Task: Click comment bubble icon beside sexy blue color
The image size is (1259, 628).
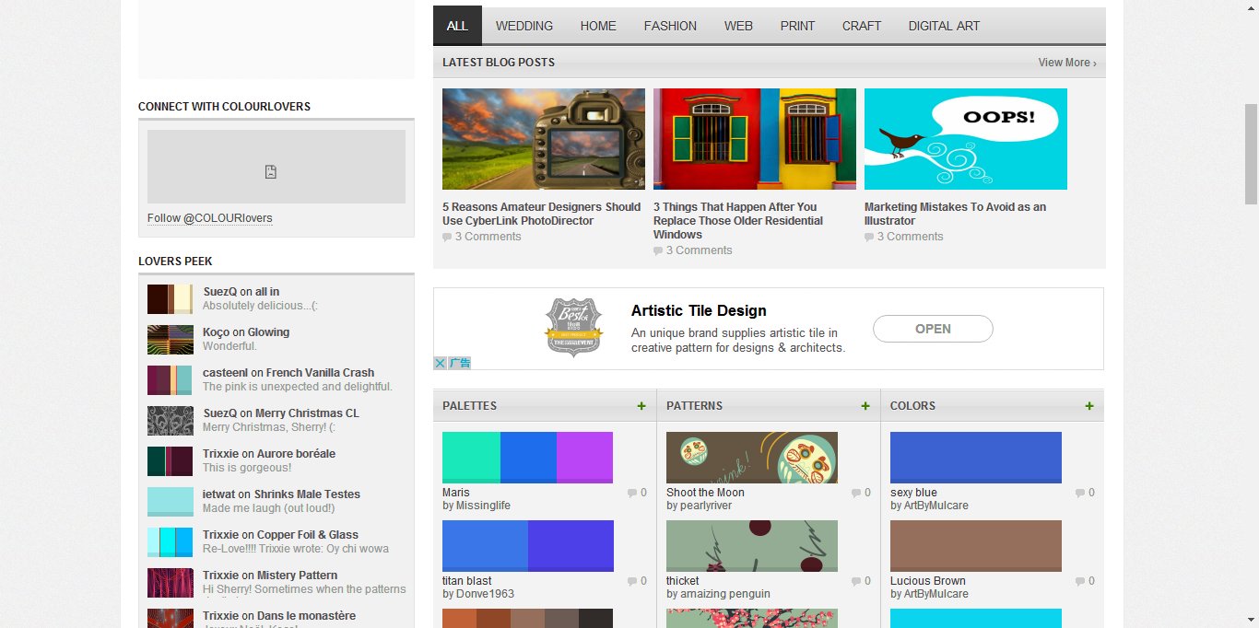Action: point(1080,494)
